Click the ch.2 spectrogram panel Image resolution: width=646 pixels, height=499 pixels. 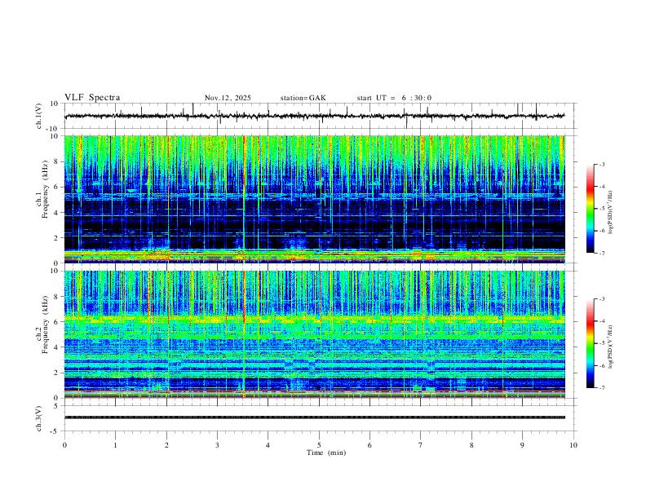click(x=314, y=334)
